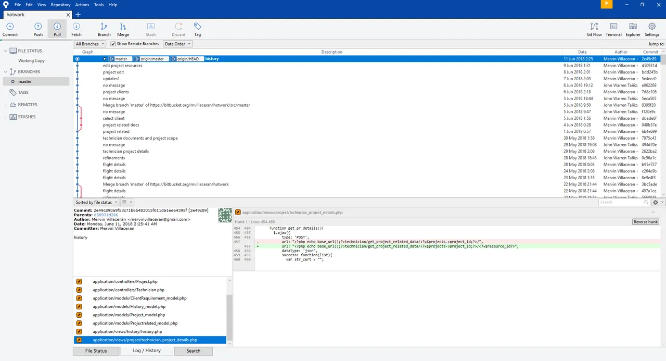The height and width of the screenshot is (361, 666).
Task: Open the search options gear dropdown
Action: pos(658,202)
